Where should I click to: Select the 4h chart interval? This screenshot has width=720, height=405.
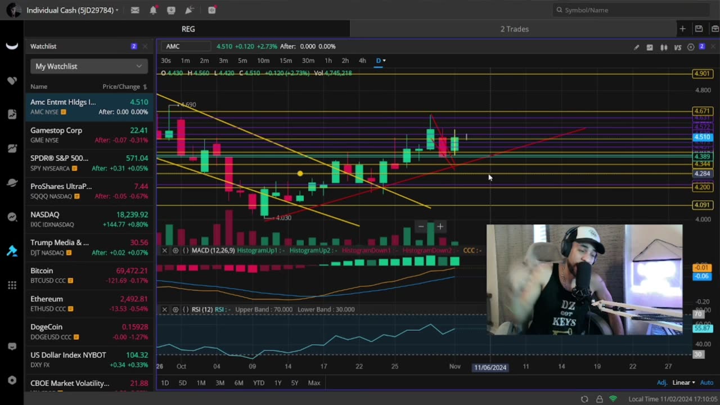click(362, 61)
